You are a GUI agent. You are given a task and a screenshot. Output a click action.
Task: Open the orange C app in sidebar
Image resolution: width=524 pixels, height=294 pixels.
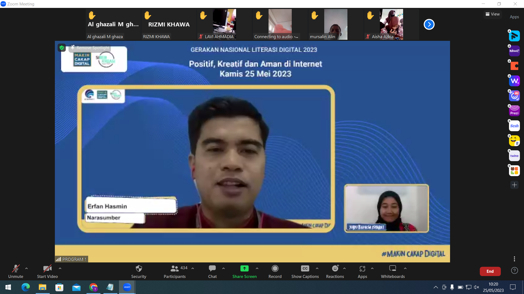click(514, 66)
